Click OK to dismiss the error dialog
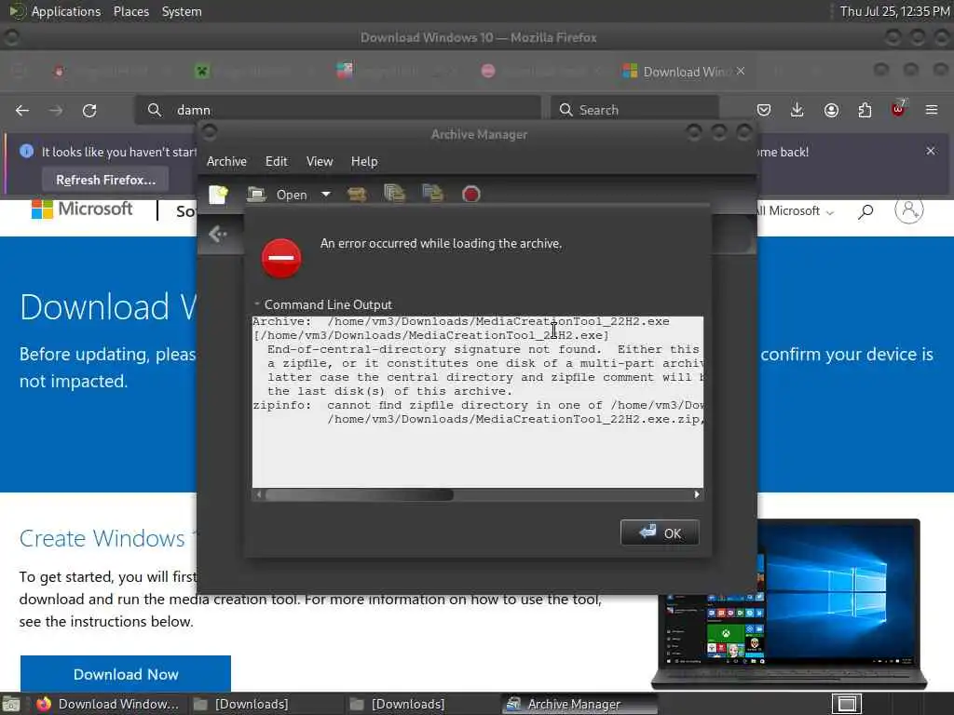The height and width of the screenshot is (715, 954). tap(660, 533)
